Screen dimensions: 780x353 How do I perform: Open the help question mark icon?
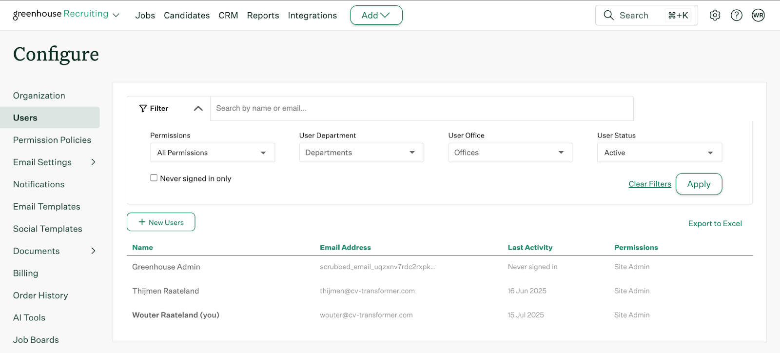pos(737,15)
